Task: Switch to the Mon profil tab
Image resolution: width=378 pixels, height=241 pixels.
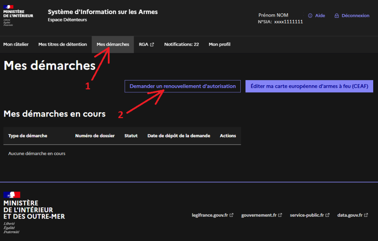Action: [x=219, y=44]
